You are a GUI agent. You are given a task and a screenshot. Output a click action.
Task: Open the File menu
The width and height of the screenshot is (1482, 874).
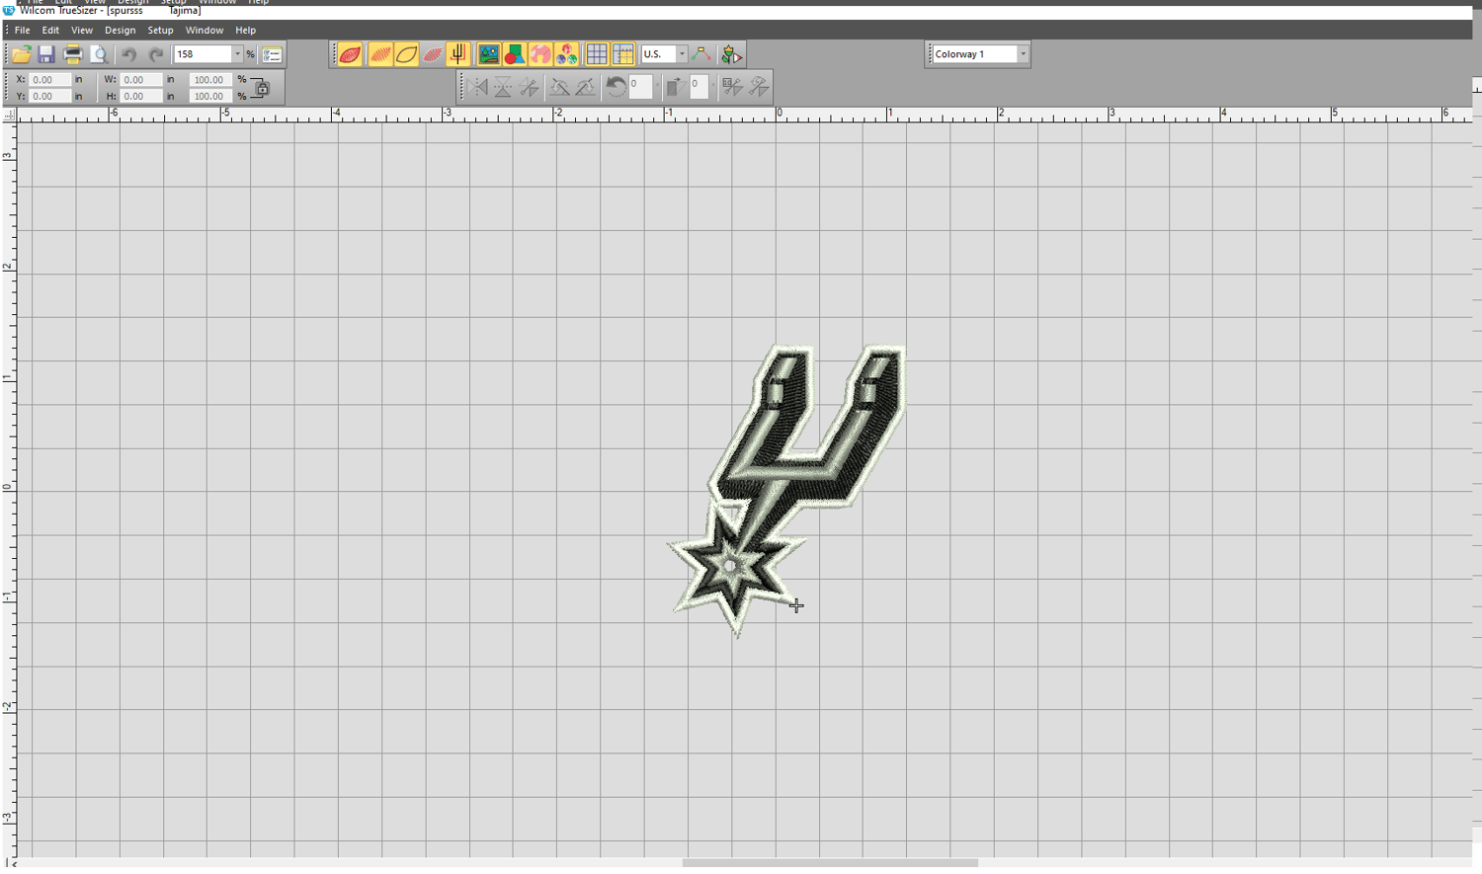tap(22, 31)
